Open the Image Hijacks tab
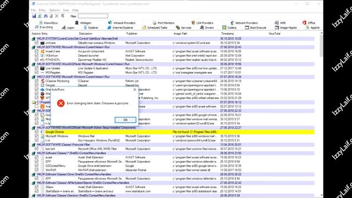Viewport: 352px width, 198px height. click(x=286, y=28)
